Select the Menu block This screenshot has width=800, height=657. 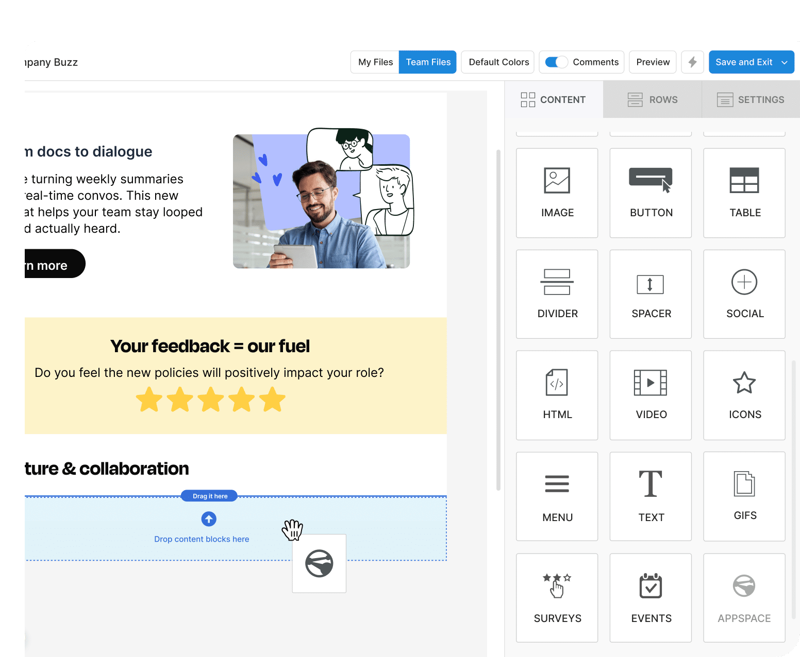557,496
